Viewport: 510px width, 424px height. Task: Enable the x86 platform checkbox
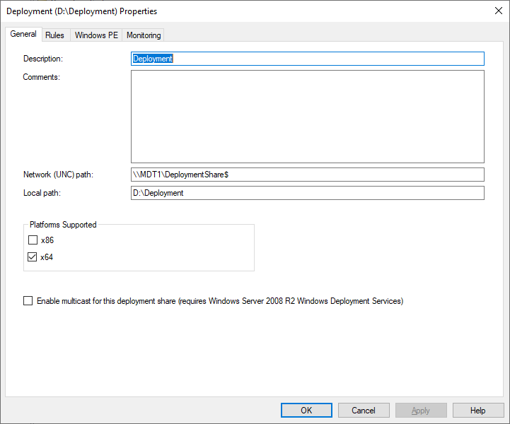33,240
